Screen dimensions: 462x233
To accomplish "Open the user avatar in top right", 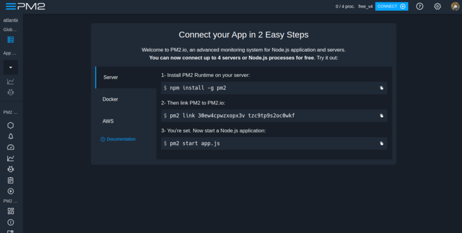I will 455,6.
